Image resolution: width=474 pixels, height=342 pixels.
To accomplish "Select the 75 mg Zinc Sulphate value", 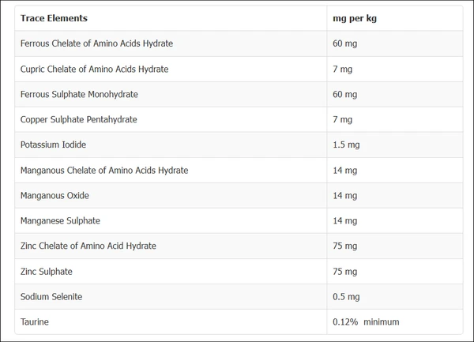I will coord(344,271).
